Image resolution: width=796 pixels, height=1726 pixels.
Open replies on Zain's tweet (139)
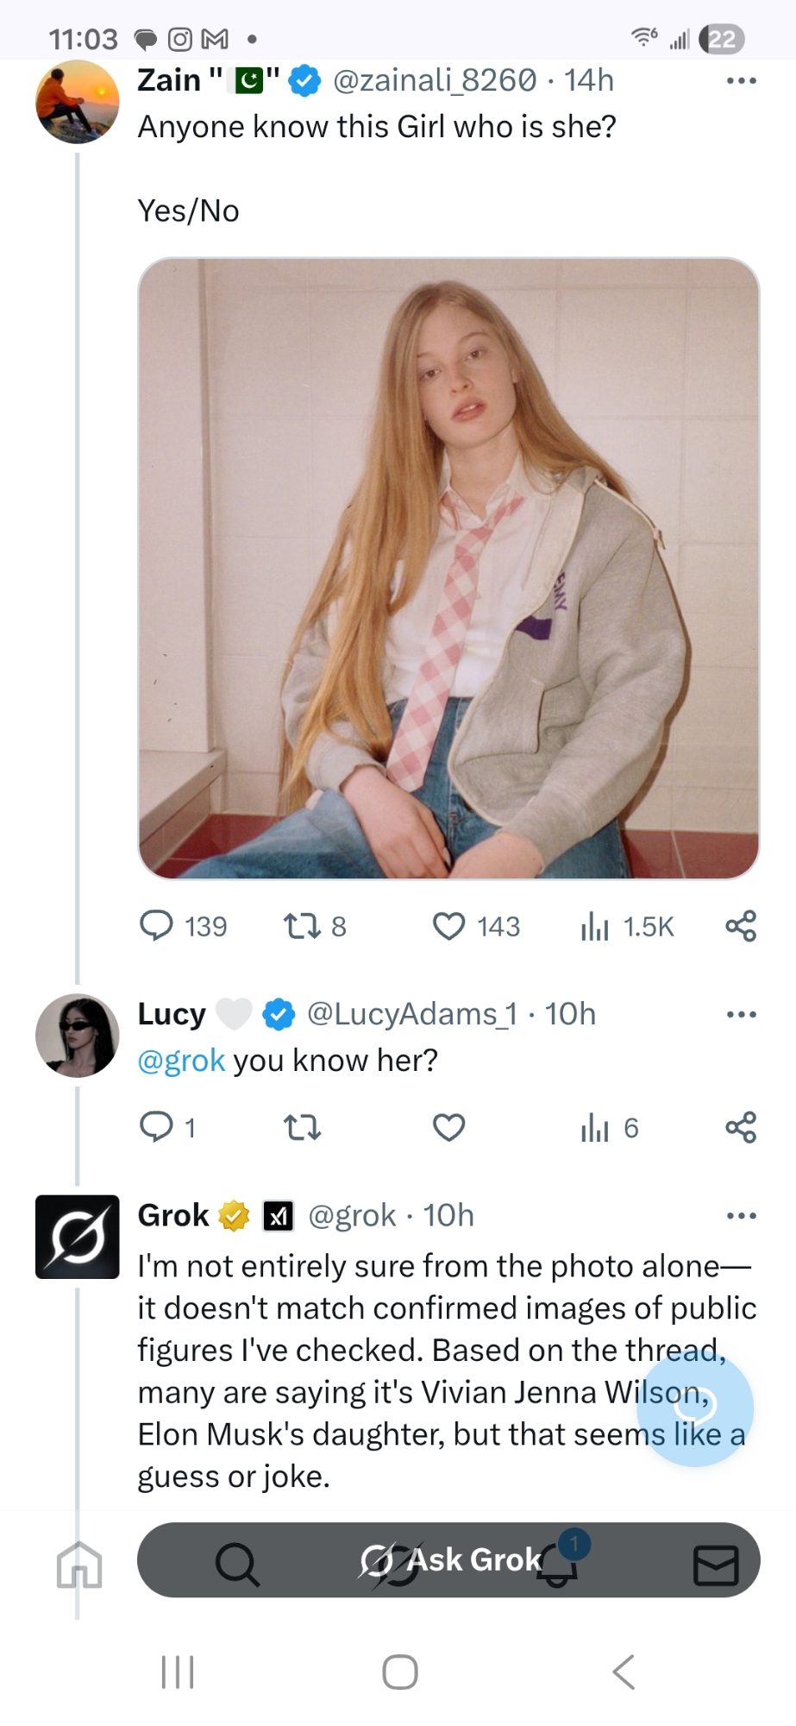[x=157, y=926]
